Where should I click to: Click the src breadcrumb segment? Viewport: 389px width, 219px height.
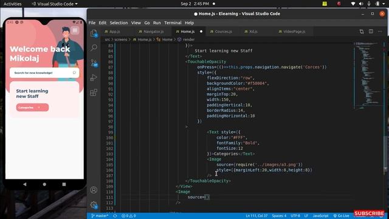point(107,40)
